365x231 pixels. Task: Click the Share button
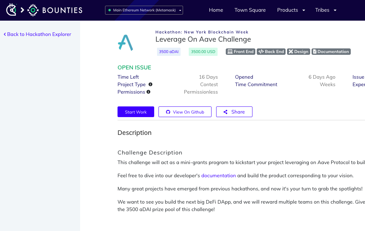click(x=234, y=112)
